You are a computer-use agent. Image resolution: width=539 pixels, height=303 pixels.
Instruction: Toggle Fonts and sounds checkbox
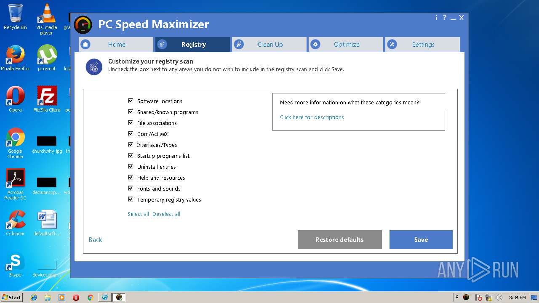131,188
